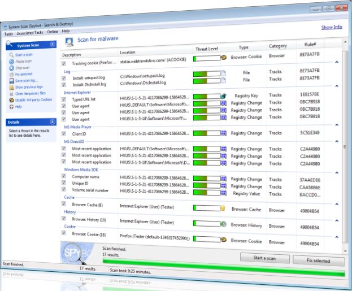
Task: Uncheck the Tracking cookie (Firefox) checkbox
Action: point(64,64)
